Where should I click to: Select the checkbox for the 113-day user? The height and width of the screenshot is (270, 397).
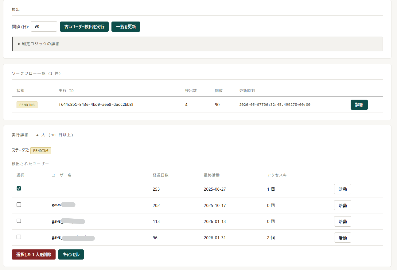pyautogui.click(x=19, y=221)
